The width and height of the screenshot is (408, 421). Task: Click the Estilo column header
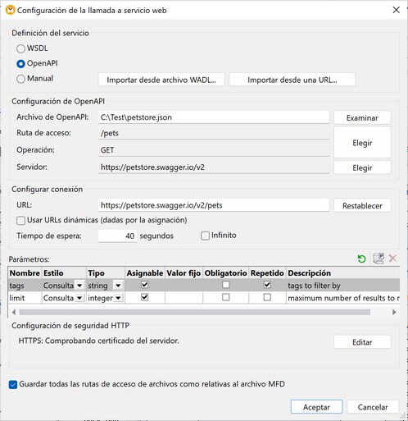[64, 273]
